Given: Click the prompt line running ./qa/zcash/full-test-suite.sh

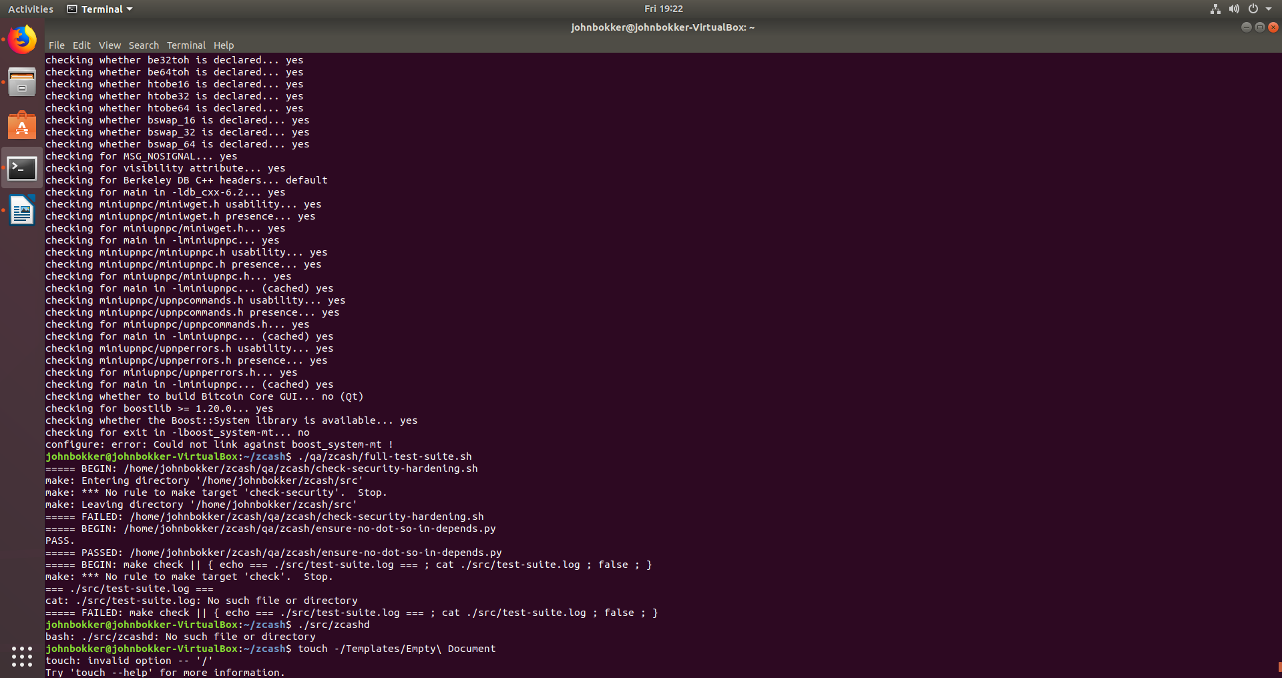Looking at the screenshot, I should tap(258, 456).
